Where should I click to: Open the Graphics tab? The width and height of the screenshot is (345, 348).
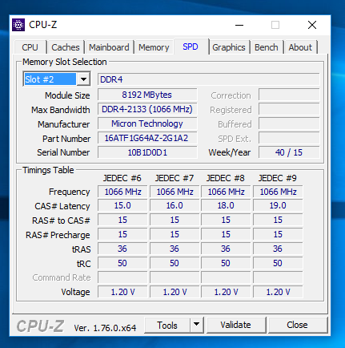[229, 47]
